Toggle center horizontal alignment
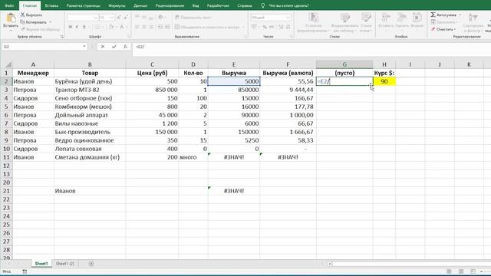Screen dimensions: 491x276 [x=144, y=28]
